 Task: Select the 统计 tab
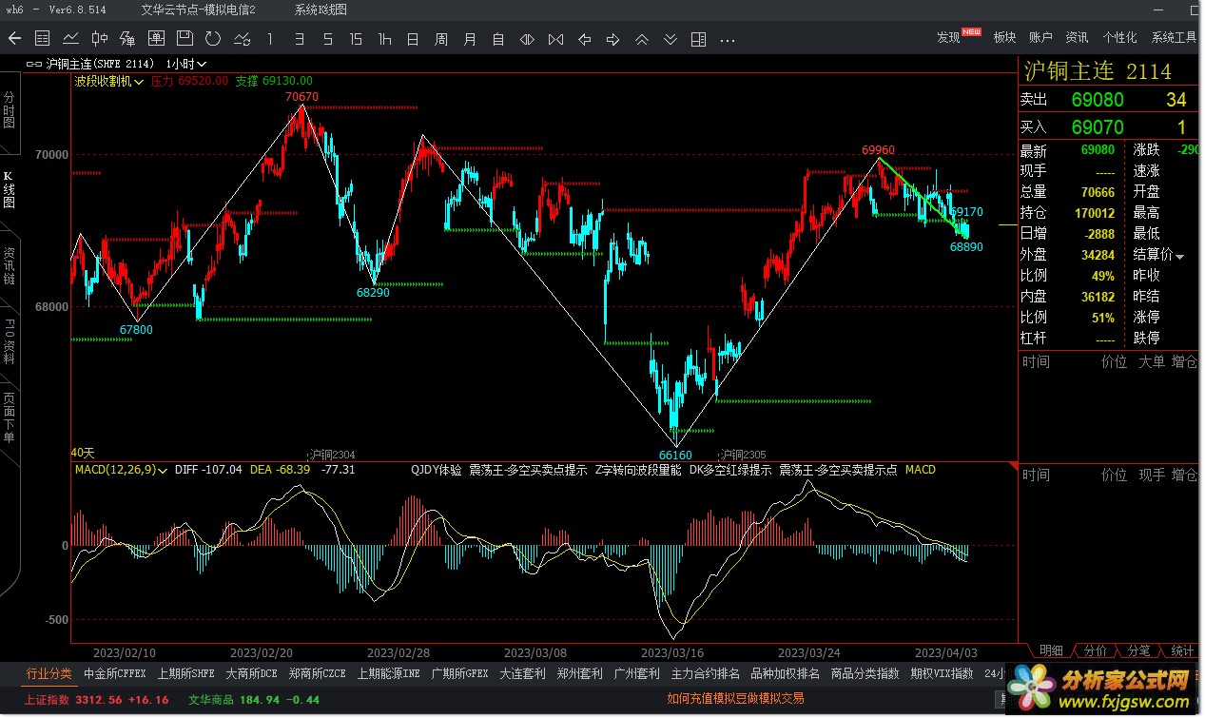(x=1182, y=650)
